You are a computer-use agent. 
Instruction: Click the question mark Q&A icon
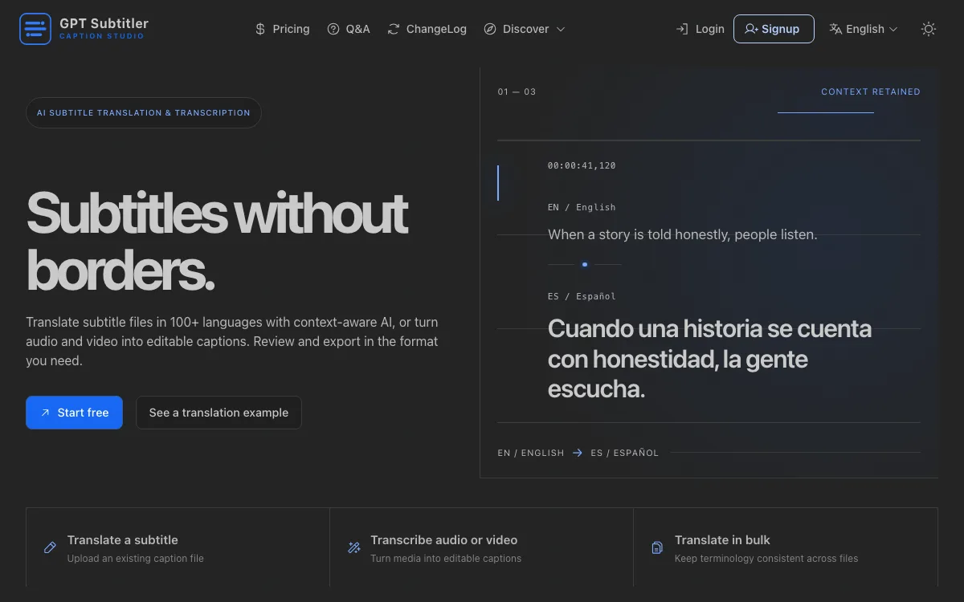pos(333,29)
